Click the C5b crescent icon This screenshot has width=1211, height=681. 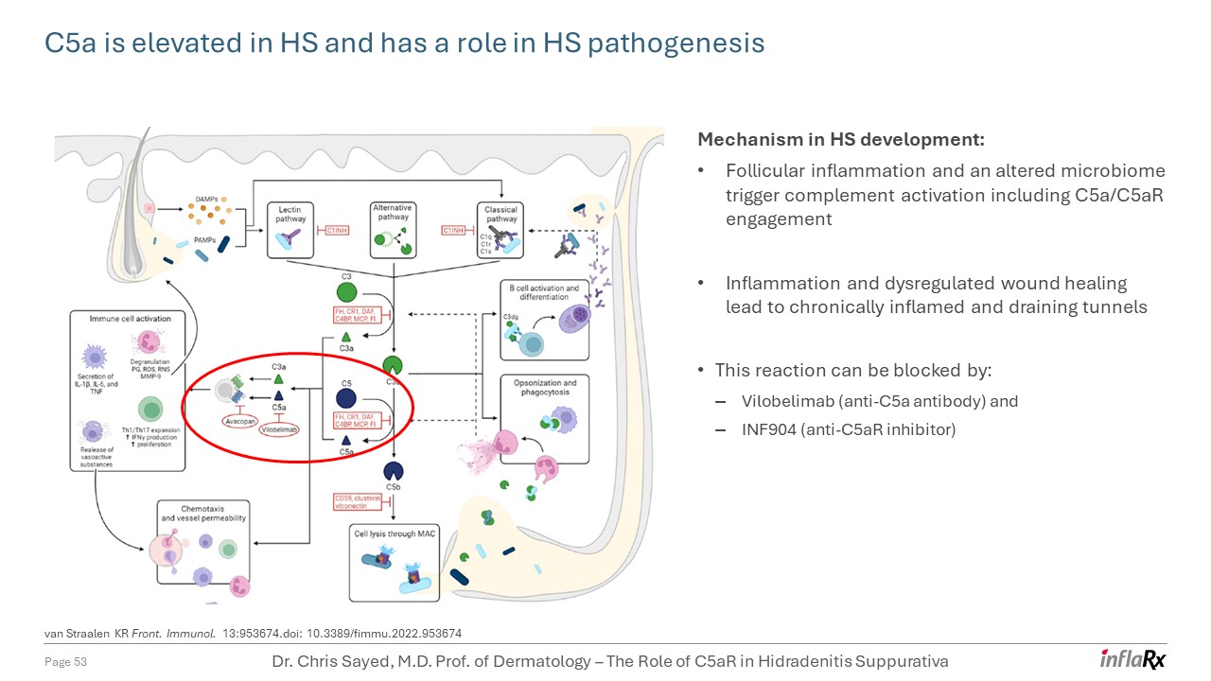point(394,470)
